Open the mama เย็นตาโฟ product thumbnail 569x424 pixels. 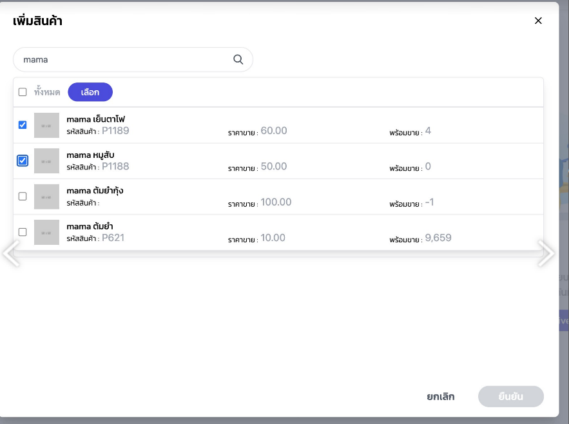click(46, 126)
